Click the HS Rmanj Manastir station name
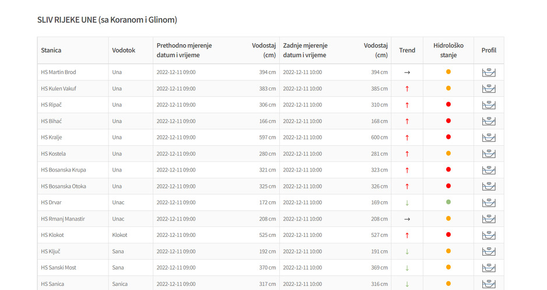Screen dimensions: 547x290 point(63,219)
